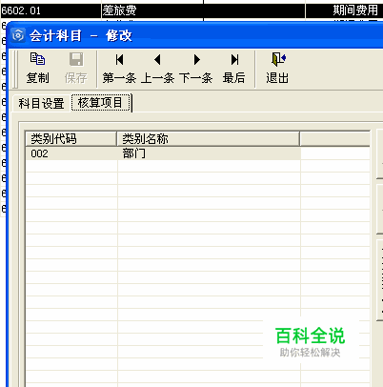Select the 部门 category name cell

pos(209,153)
